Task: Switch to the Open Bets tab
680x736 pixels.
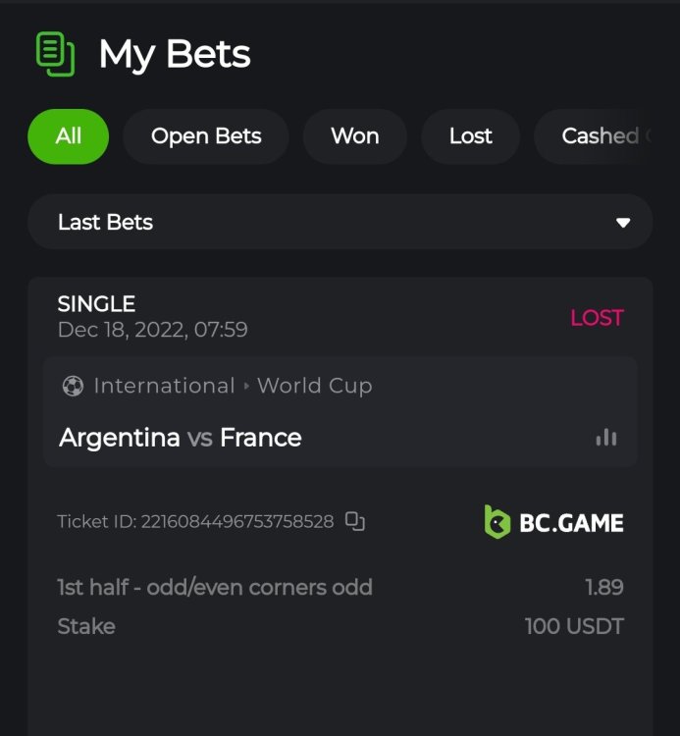Action: click(206, 136)
